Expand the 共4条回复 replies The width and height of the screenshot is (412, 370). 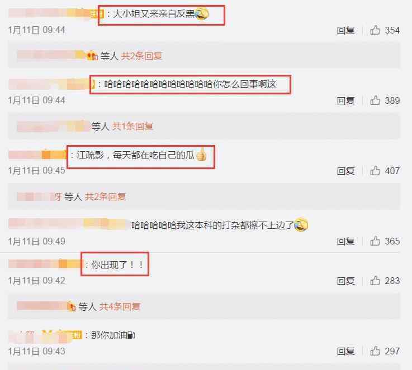tap(120, 306)
